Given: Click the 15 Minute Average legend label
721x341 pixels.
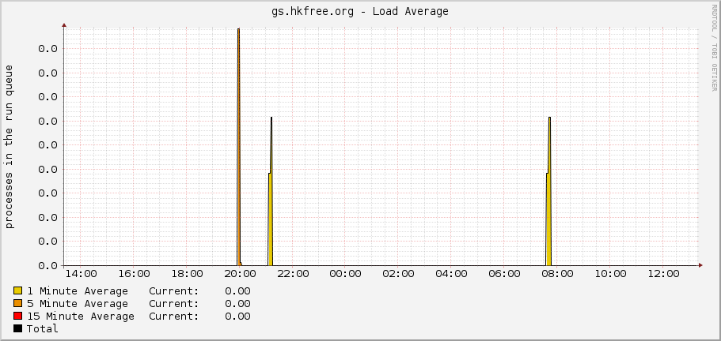Looking at the screenshot, I should pos(81,317).
